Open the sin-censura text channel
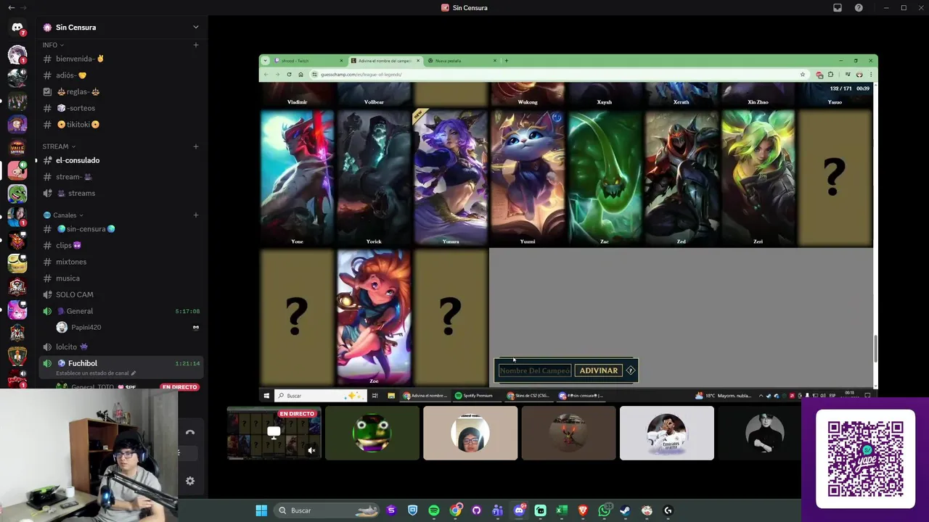Screen dimensions: 929x522 click(x=120, y=229)
